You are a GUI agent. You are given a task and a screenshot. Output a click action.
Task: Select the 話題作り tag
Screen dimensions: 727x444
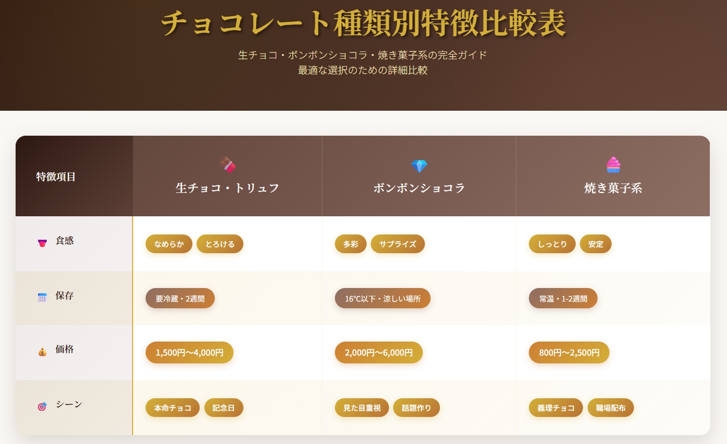coord(417,408)
